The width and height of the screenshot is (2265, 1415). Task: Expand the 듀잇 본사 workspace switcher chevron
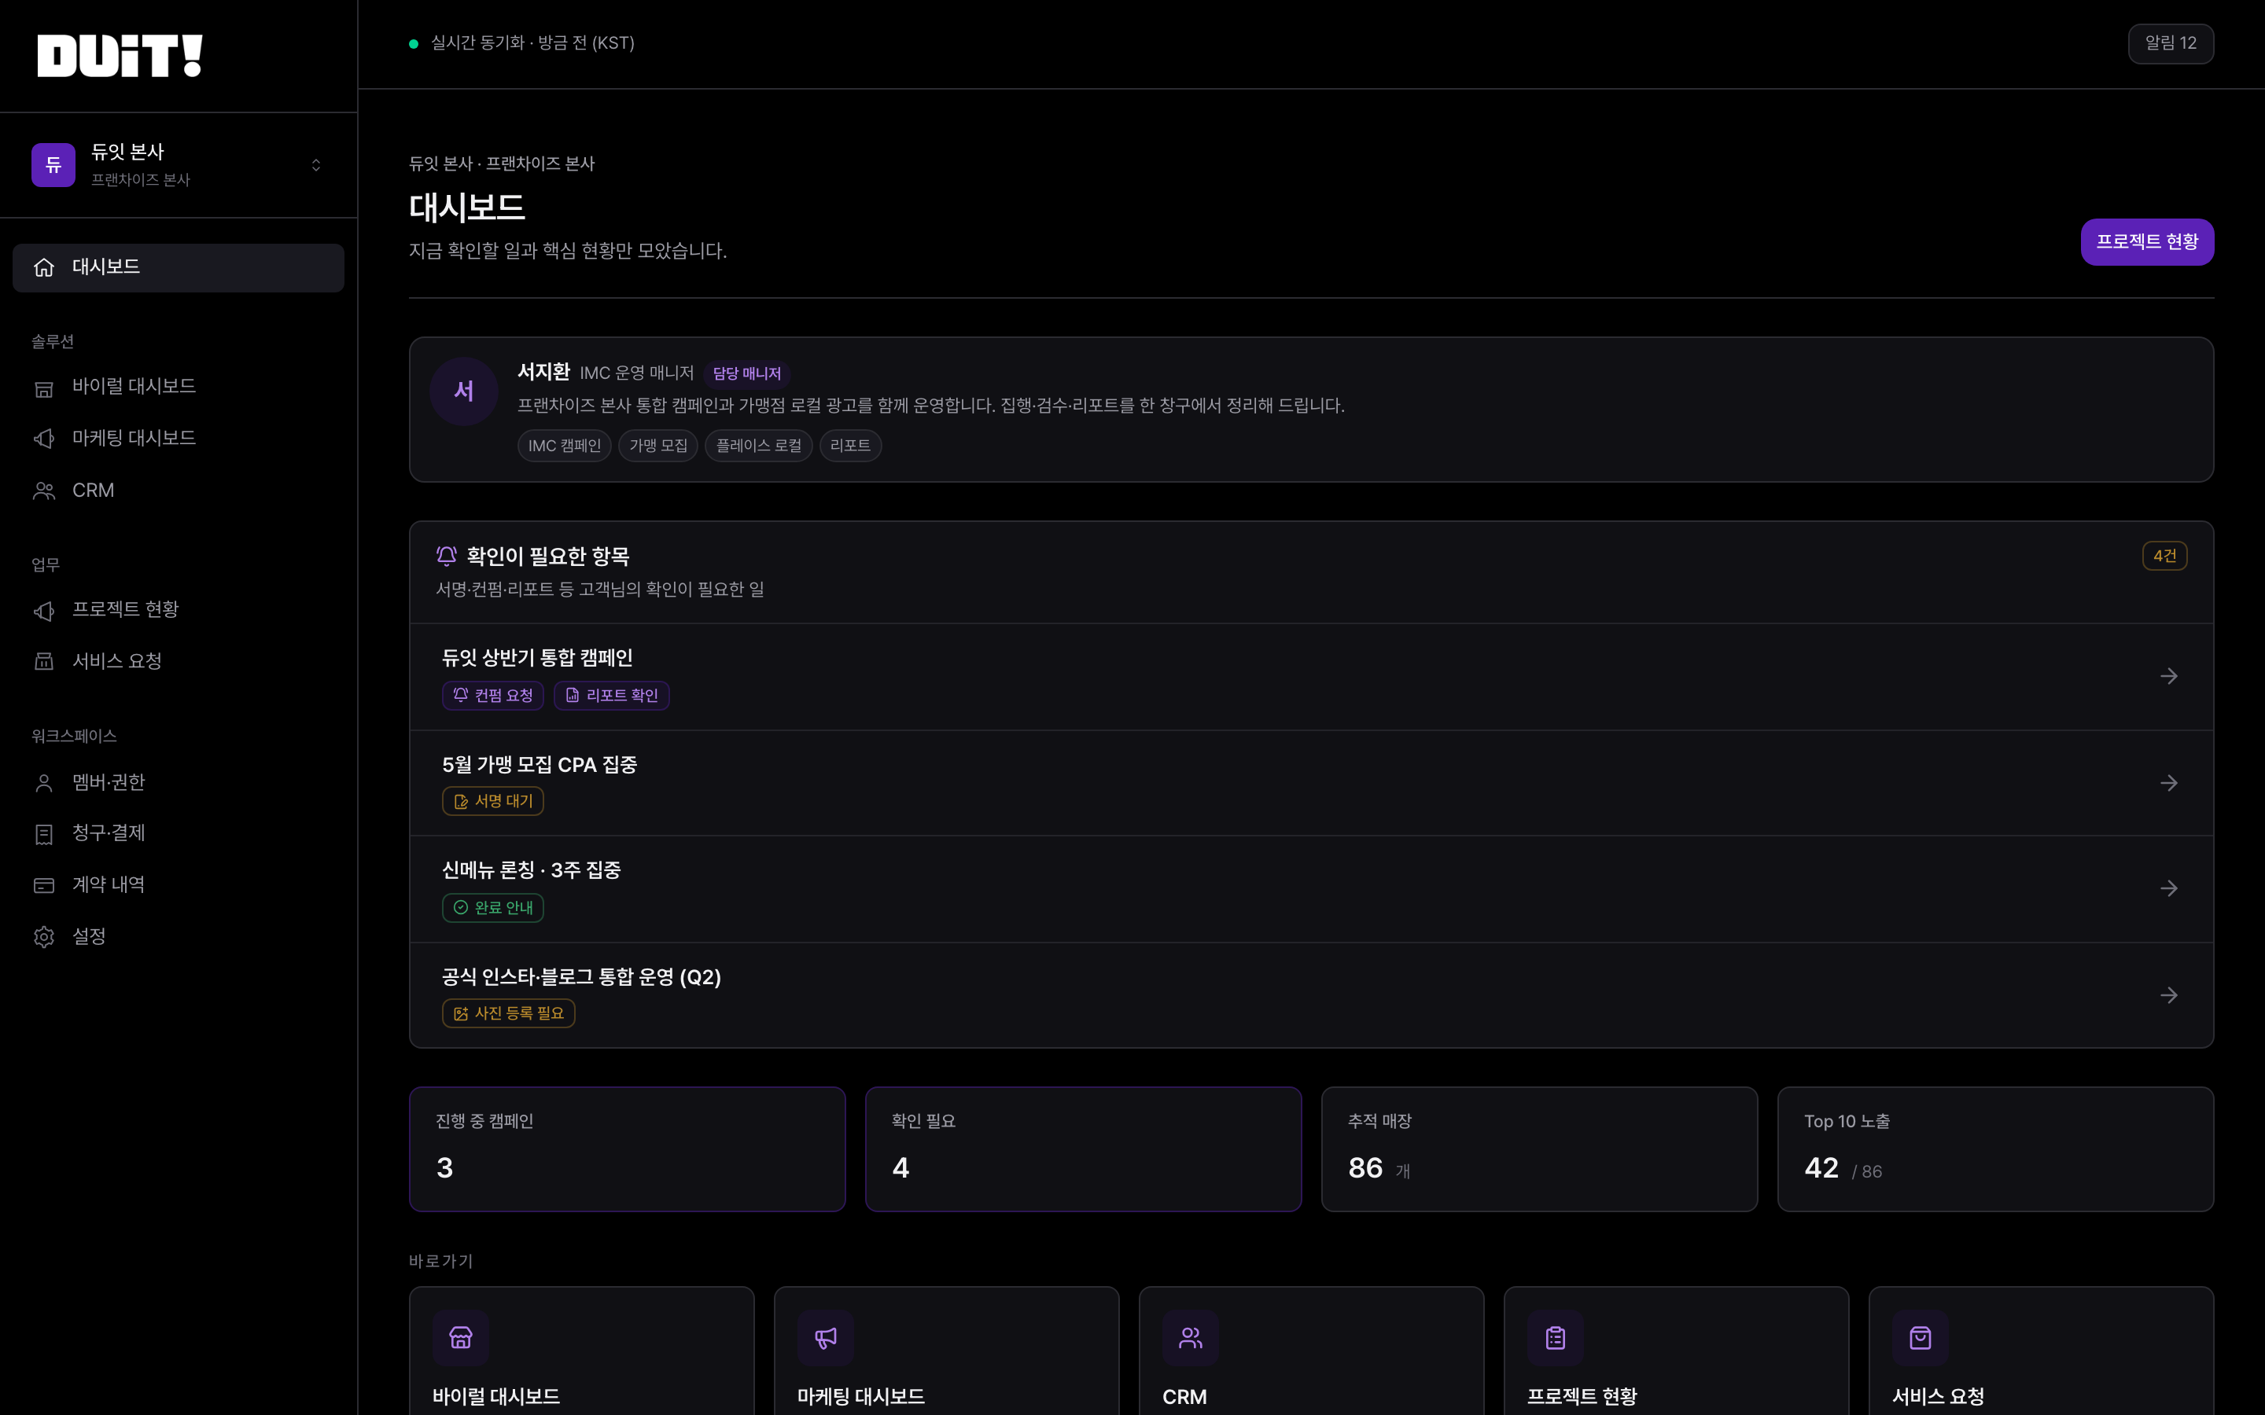tap(316, 165)
